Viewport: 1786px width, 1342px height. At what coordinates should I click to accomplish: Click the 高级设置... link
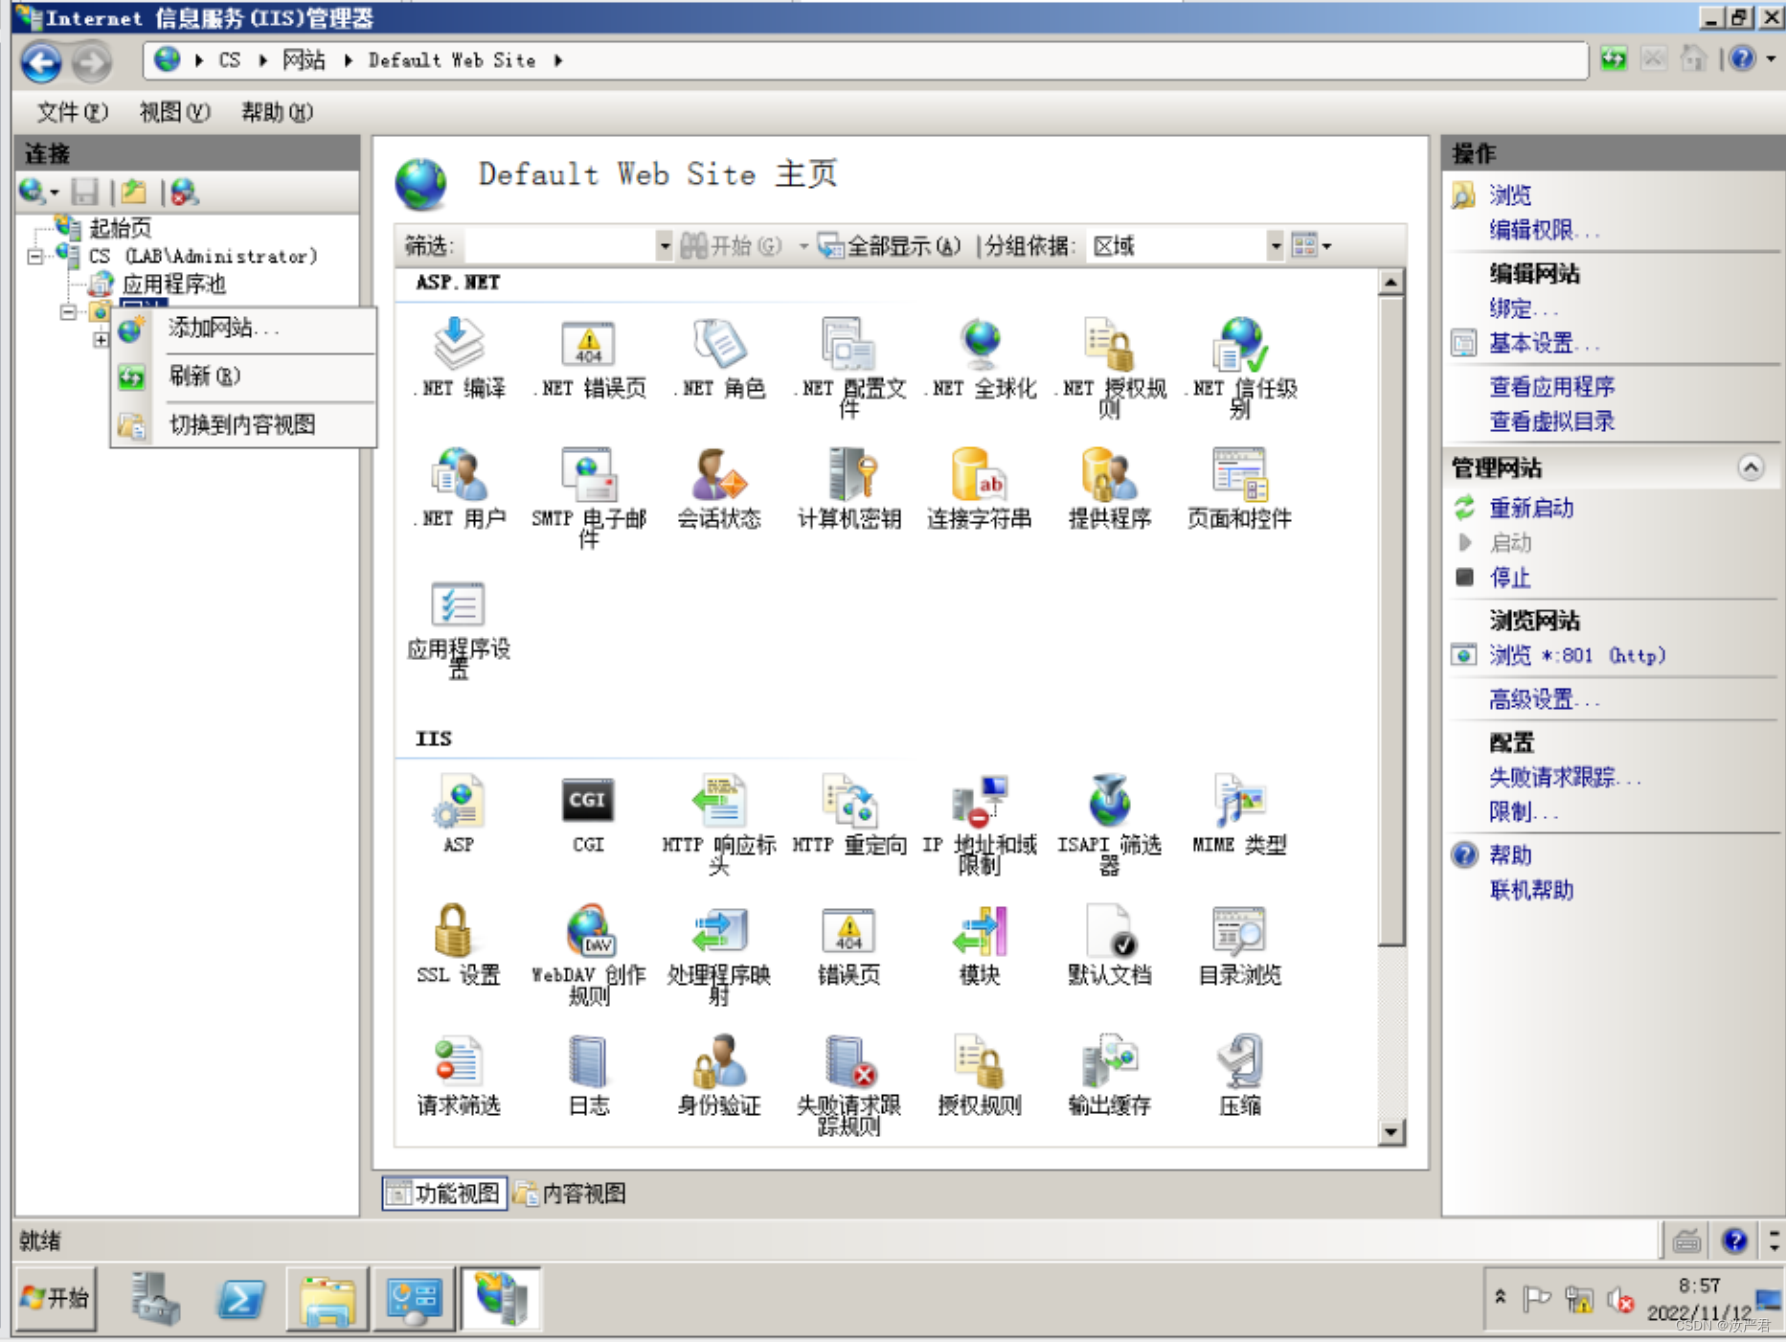tap(1544, 699)
